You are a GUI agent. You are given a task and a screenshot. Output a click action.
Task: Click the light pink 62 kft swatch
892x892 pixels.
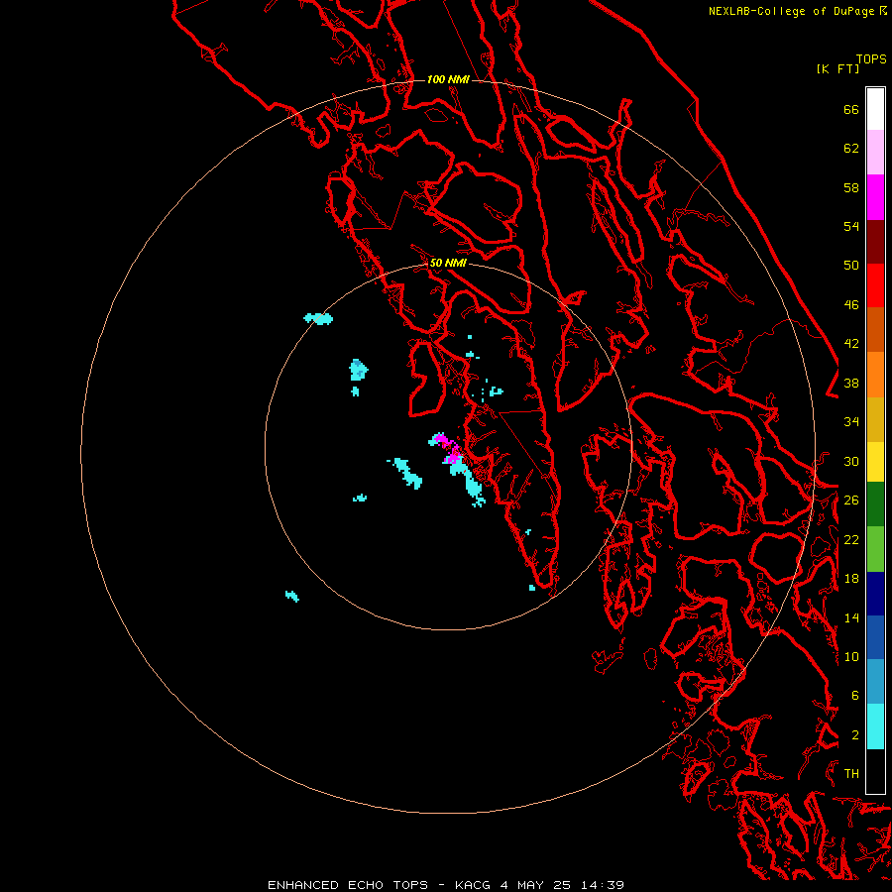tap(875, 153)
